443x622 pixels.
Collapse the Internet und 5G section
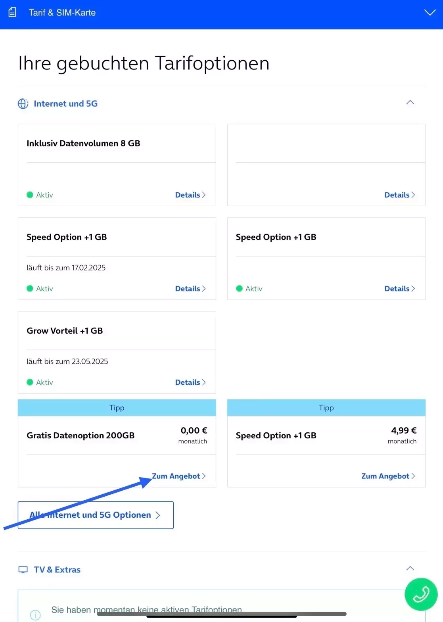[410, 103]
